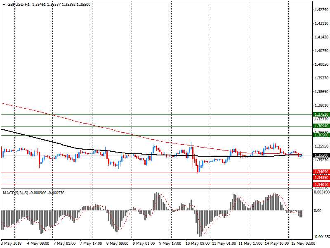Select the 7 May 17:00 time axis label
This screenshot has width=330, height=248.
pos(91,244)
